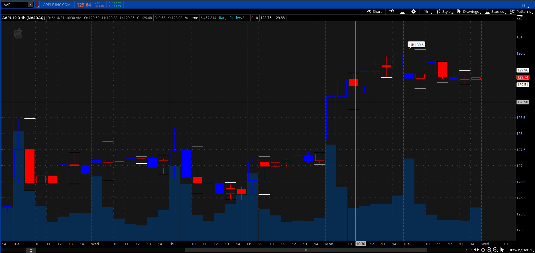Image resolution: width=535 pixels, height=253 pixels.
Task: Select the pointer cursor tool at bottom
Action: (502, 250)
